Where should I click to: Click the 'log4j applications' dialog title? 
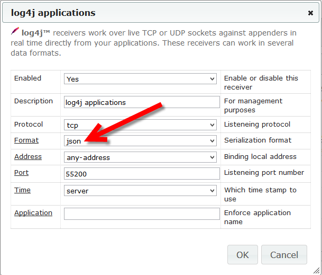[x=53, y=13]
